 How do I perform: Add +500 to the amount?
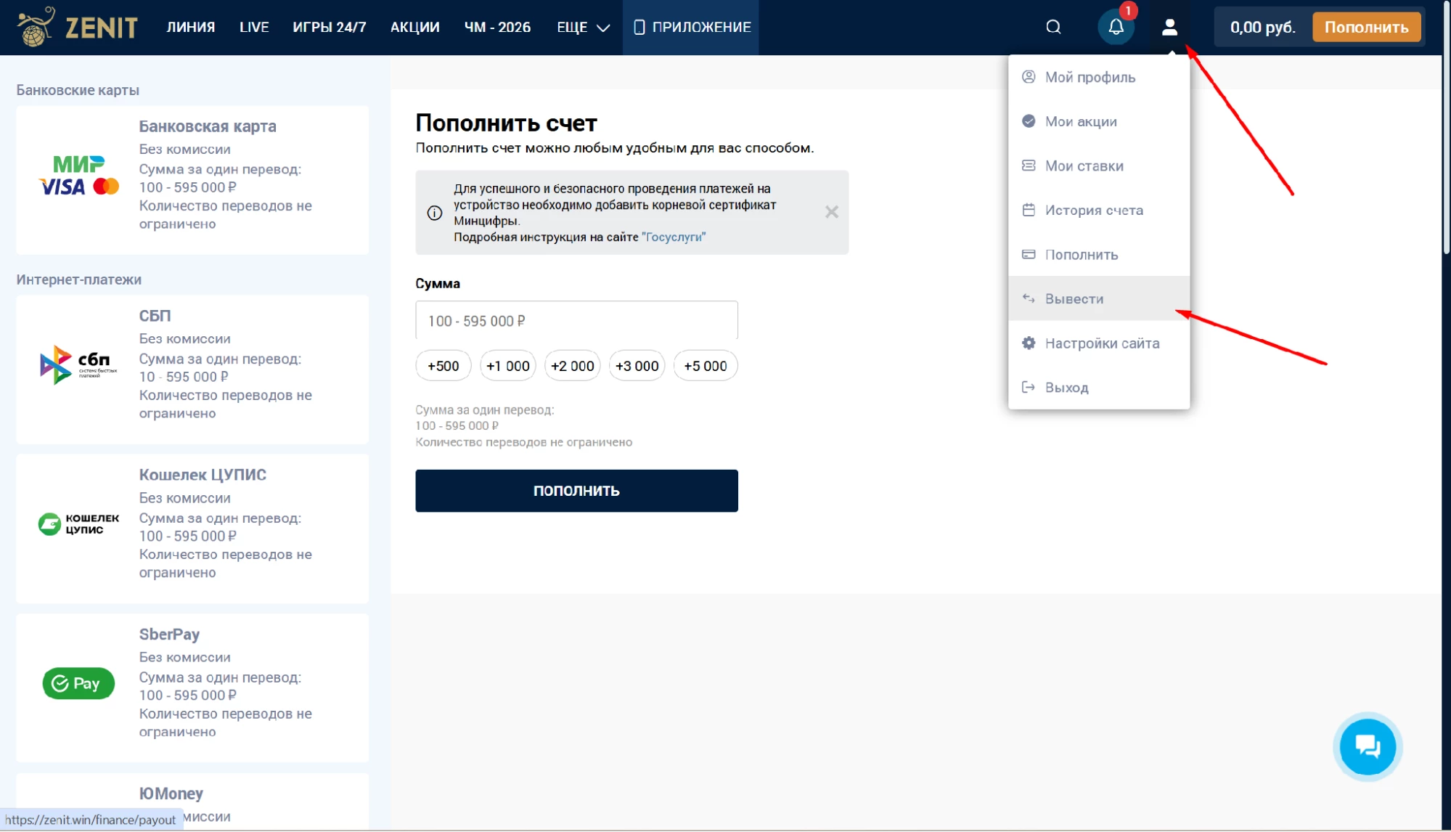pos(443,366)
